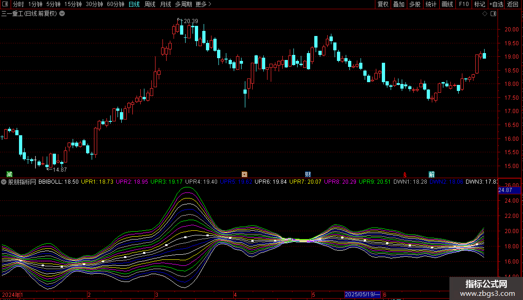Toggle the left side panel icon

coord(5,4)
